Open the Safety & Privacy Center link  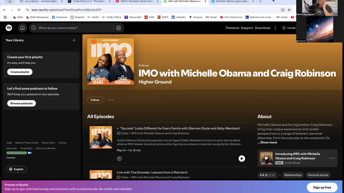tap(27, 143)
